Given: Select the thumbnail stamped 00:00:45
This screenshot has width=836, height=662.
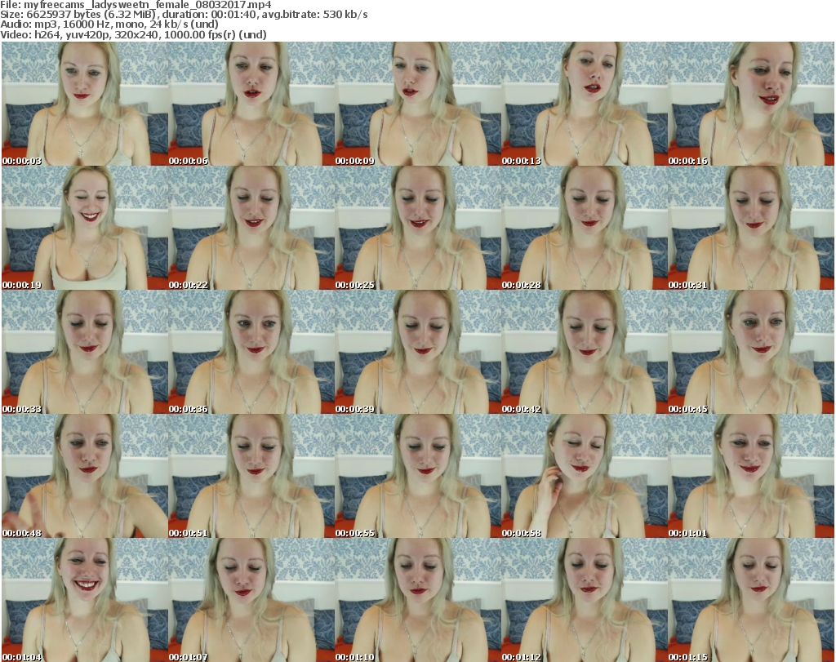Looking at the screenshot, I should (x=751, y=353).
